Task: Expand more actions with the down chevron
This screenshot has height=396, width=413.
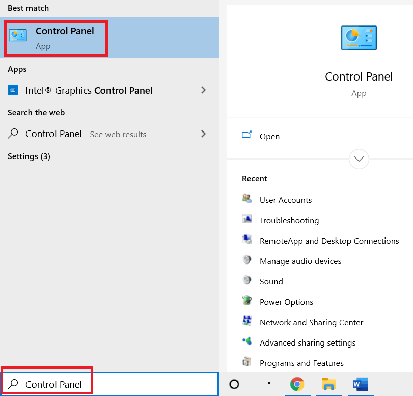Action: tap(359, 159)
